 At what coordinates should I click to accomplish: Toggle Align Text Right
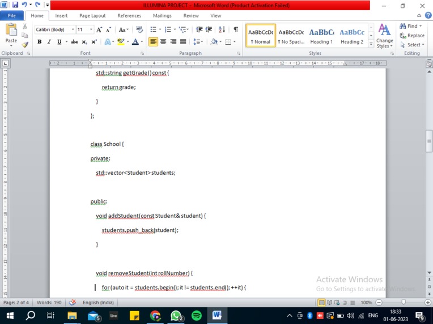[x=173, y=42]
